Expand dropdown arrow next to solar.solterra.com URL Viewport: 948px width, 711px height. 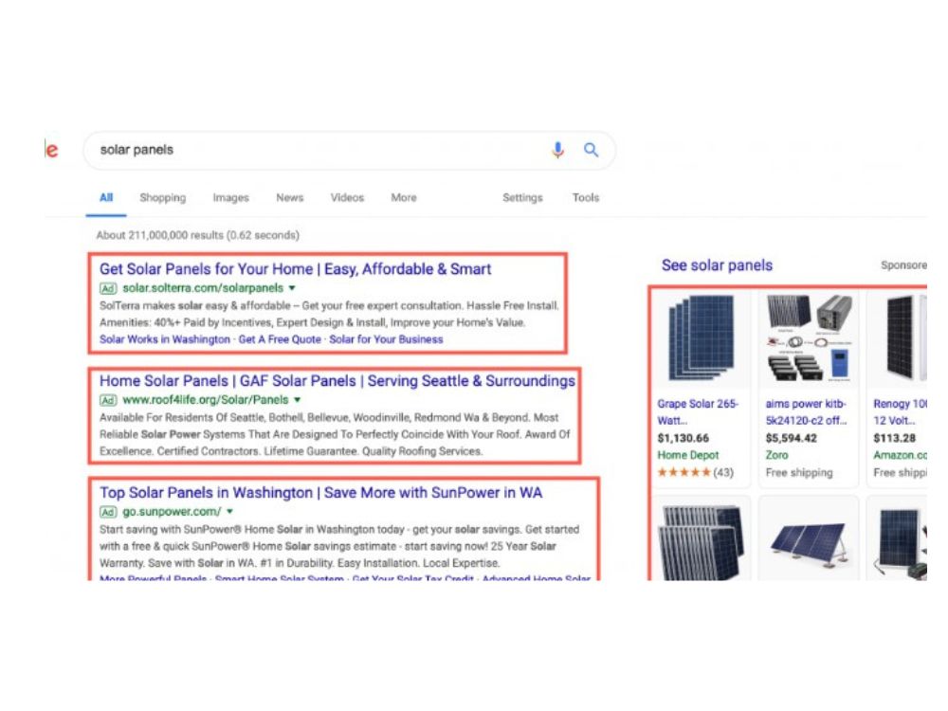(292, 288)
